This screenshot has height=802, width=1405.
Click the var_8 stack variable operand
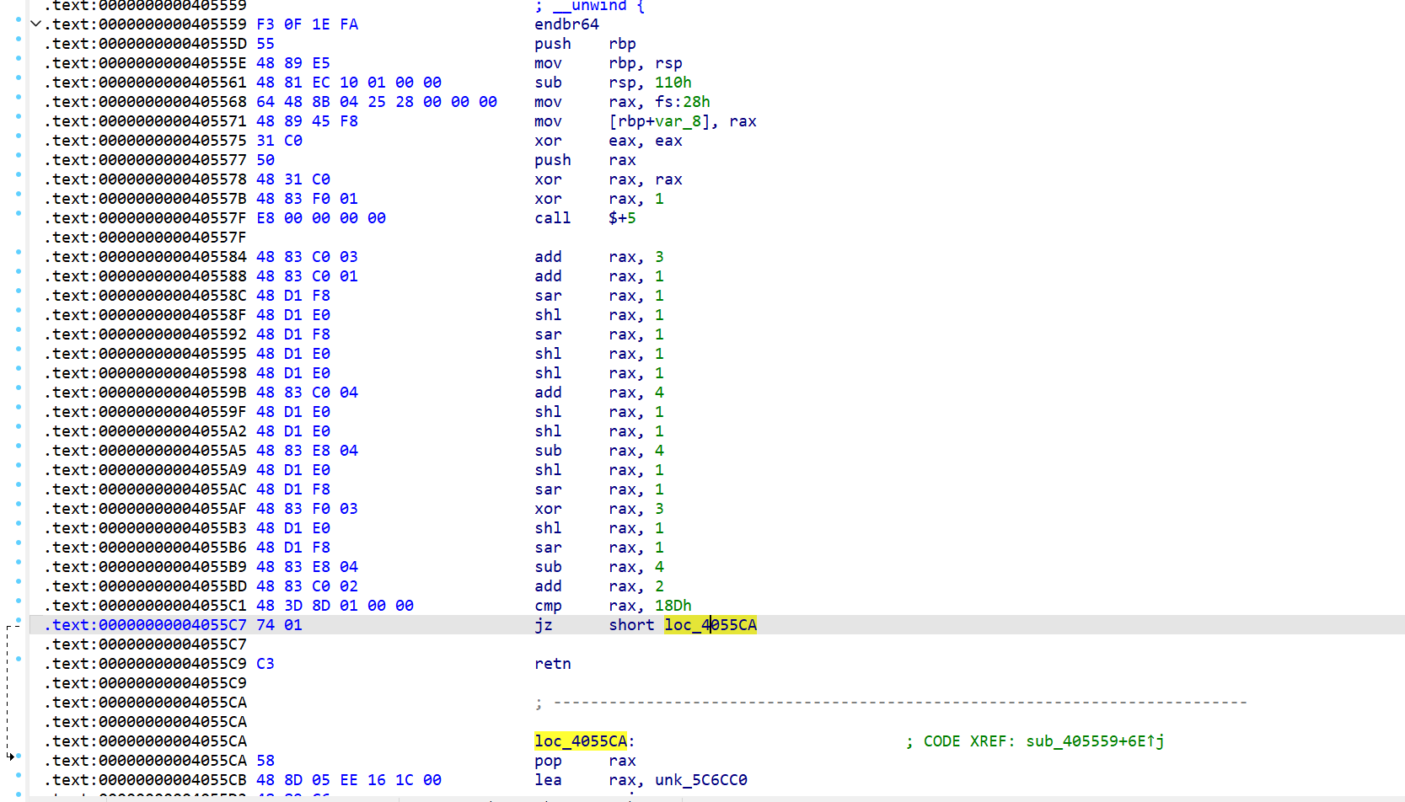coord(678,120)
